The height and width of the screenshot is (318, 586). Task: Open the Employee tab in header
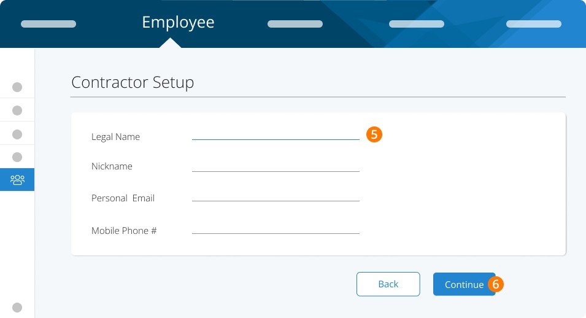[x=179, y=22]
